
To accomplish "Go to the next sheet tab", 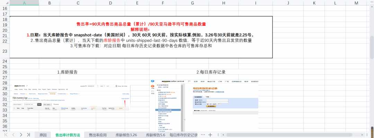I will tap(21, 135).
